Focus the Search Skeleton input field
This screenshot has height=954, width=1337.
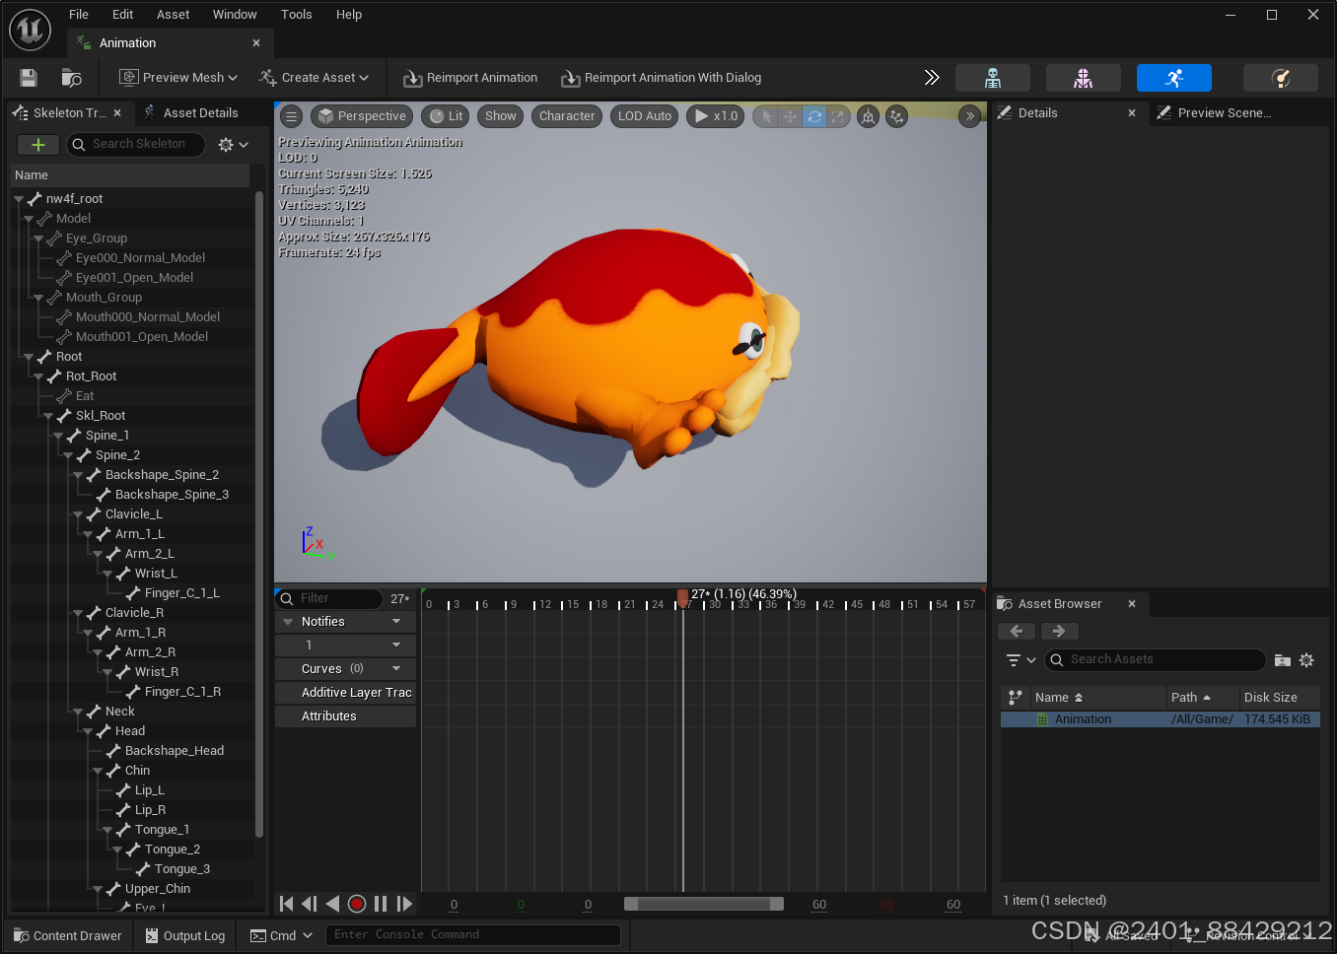136,145
